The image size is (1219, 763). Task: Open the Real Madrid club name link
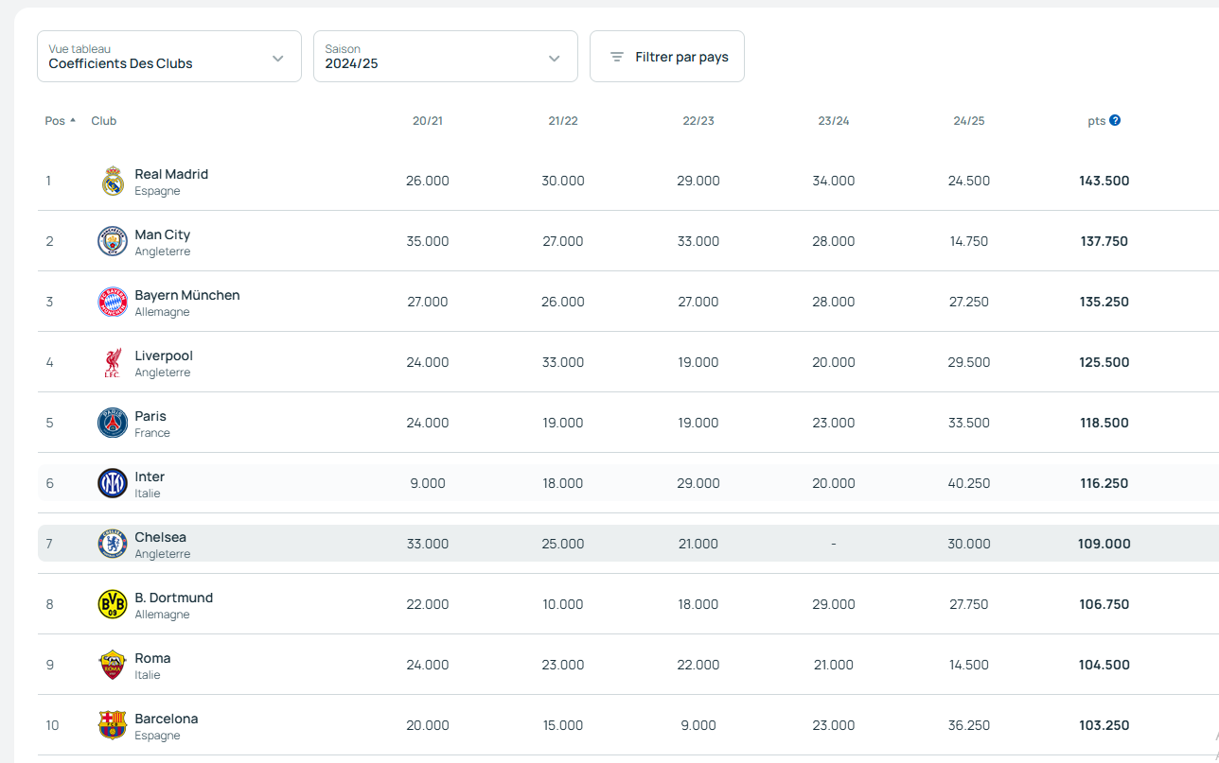tap(171, 174)
